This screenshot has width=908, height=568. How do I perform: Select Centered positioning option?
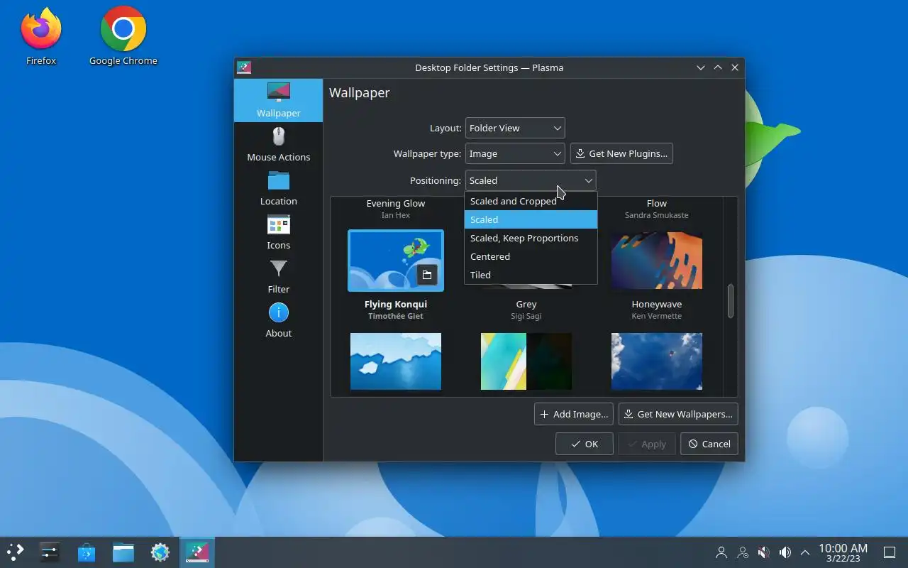coord(531,256)
